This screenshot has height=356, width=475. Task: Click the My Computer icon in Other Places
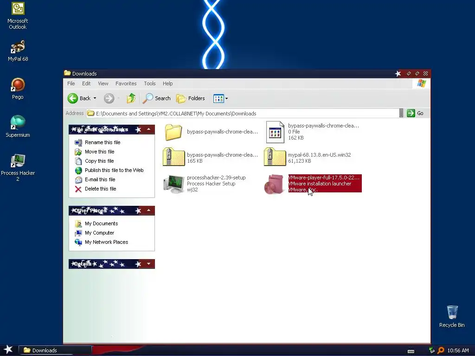78,233
